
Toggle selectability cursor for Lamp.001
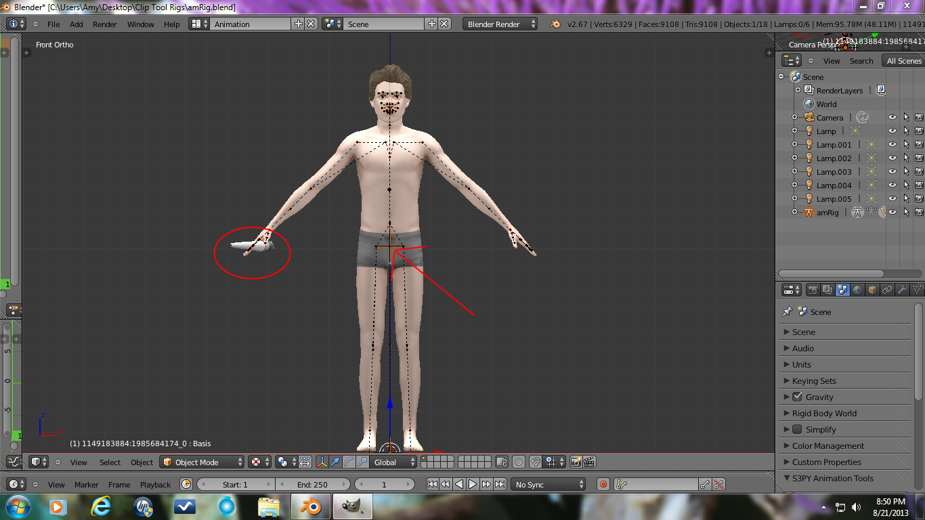[906, 144]
